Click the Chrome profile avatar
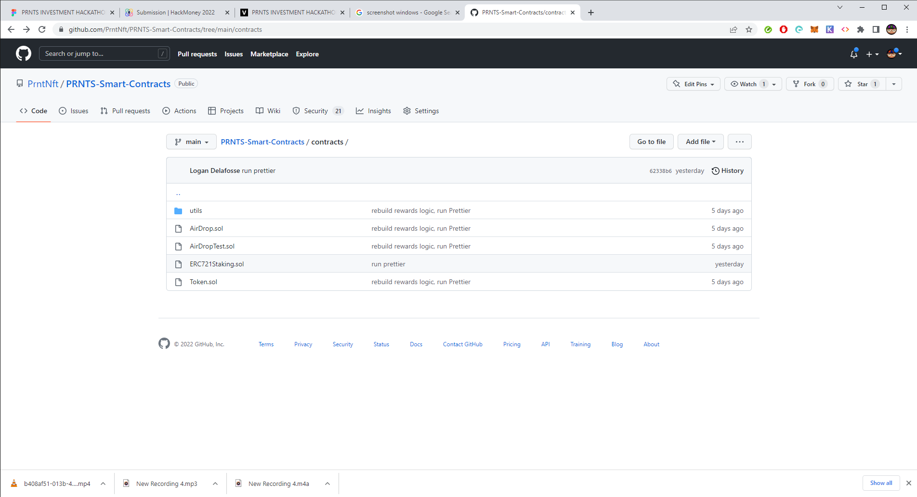Screen dimensions: 917x497 pos(891,29)
